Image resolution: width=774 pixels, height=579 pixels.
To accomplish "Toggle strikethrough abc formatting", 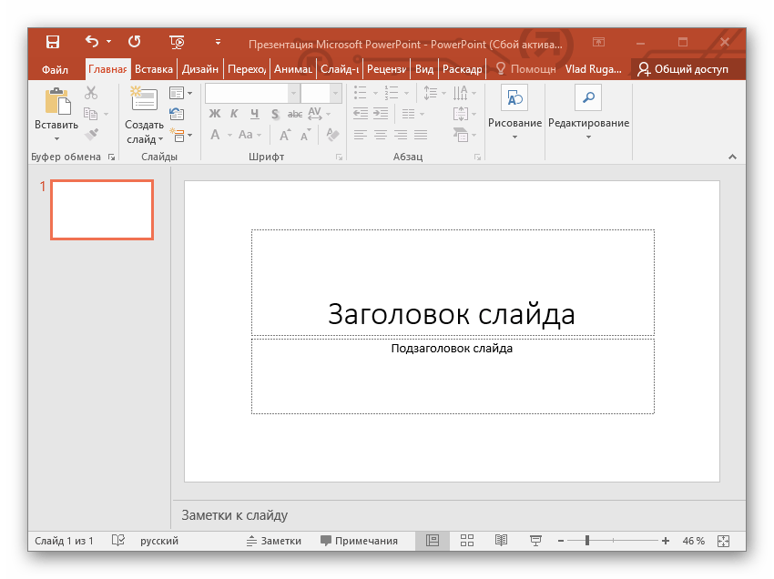I will click(295, 114).
